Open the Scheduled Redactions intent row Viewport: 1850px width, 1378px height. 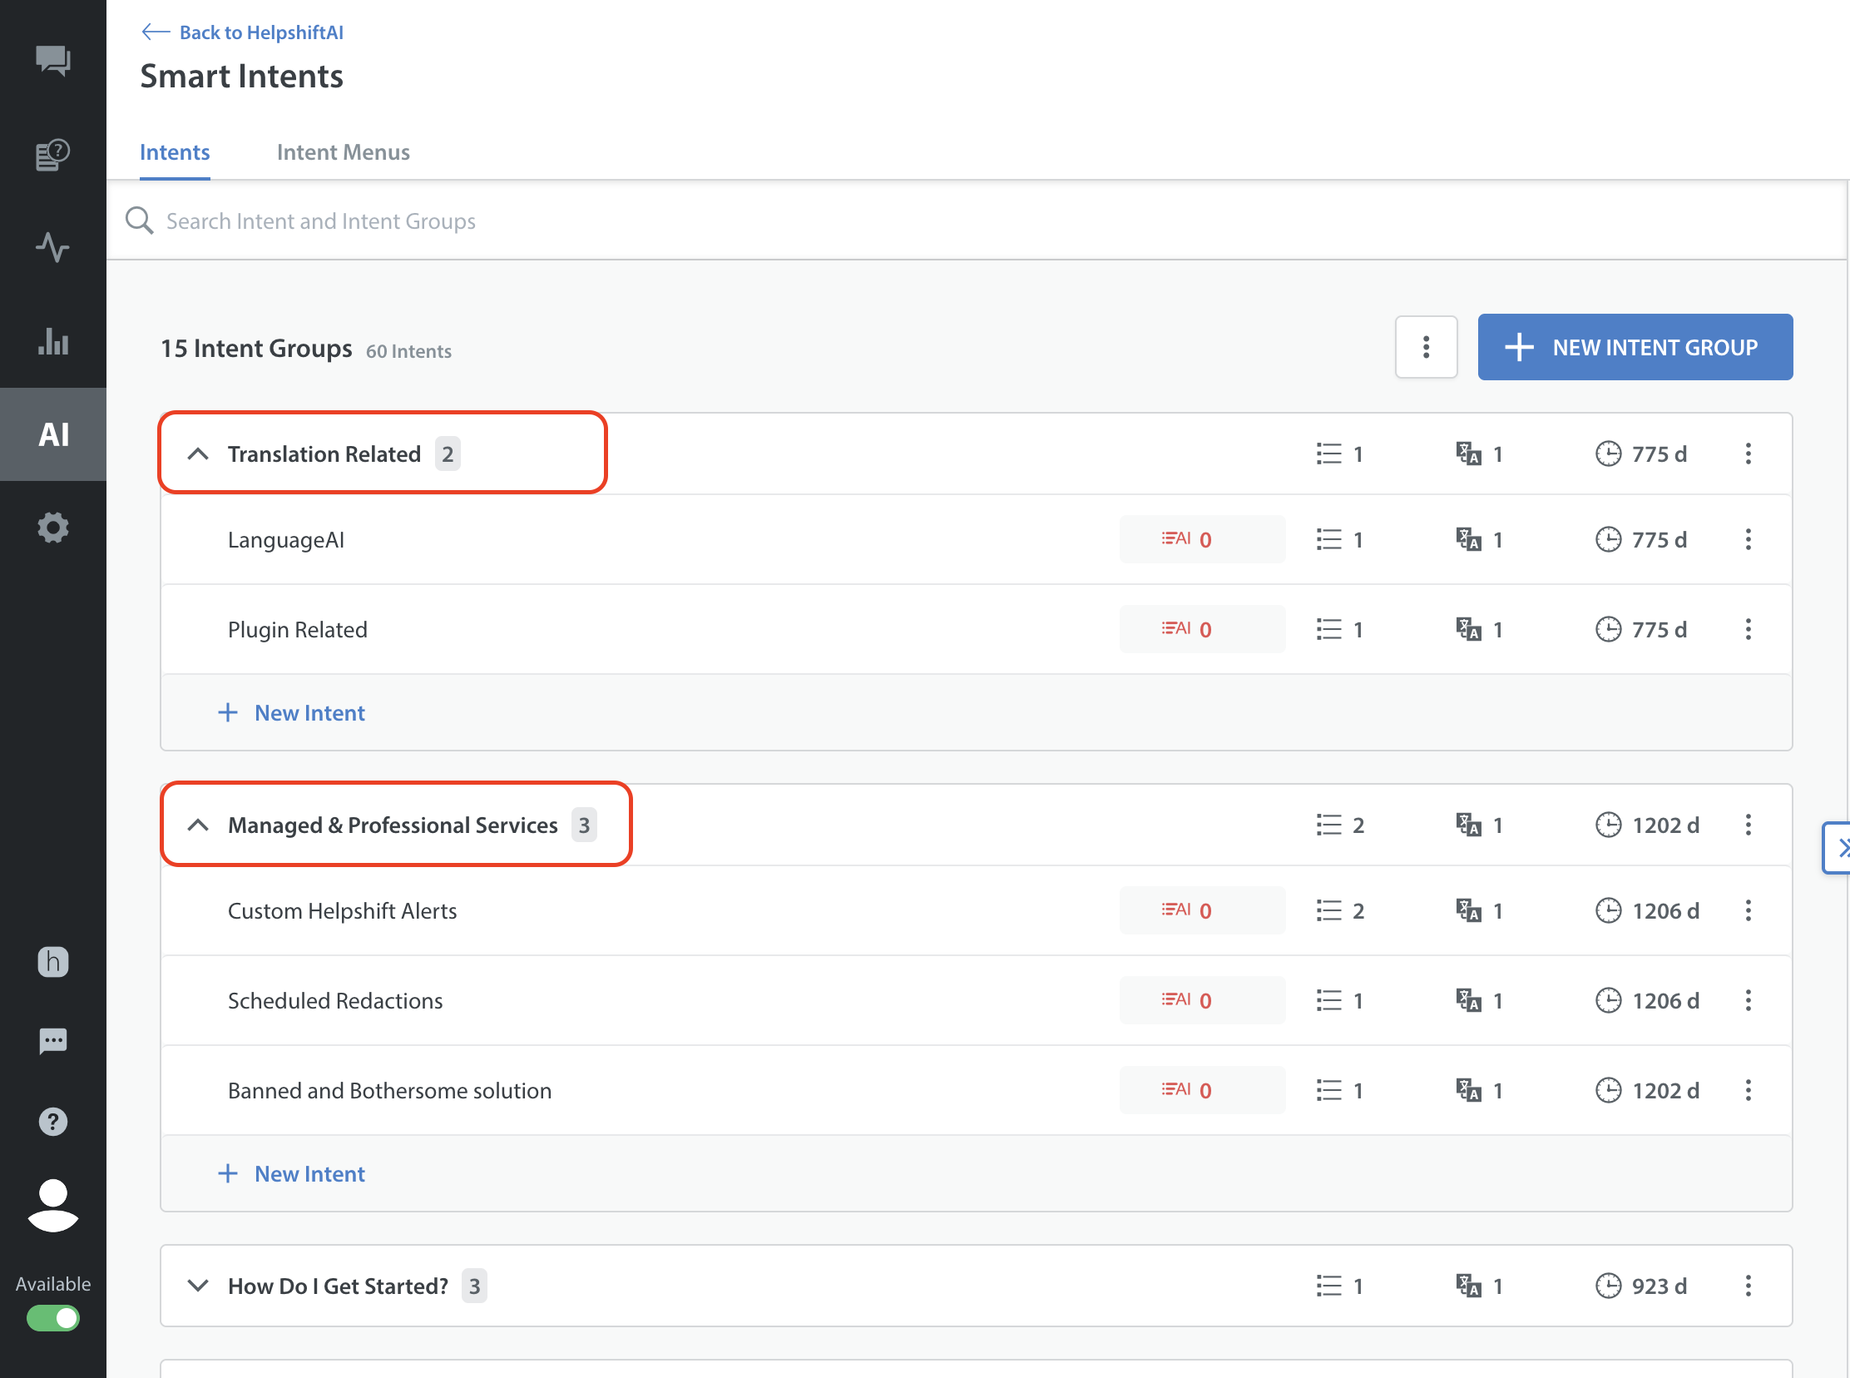pyautogui.click(x=335, y=1000)
